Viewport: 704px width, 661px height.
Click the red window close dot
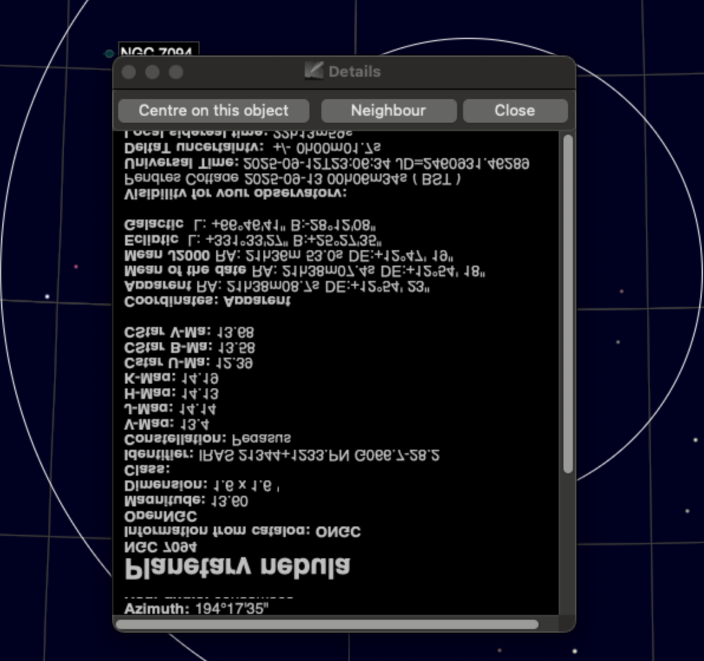click(x=129, y=72)
